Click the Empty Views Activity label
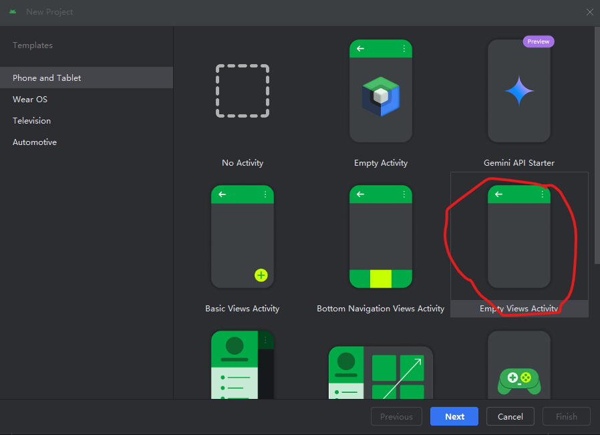Image resolution: width=600 pixels, height=435 pixels. tap(519, 309)
